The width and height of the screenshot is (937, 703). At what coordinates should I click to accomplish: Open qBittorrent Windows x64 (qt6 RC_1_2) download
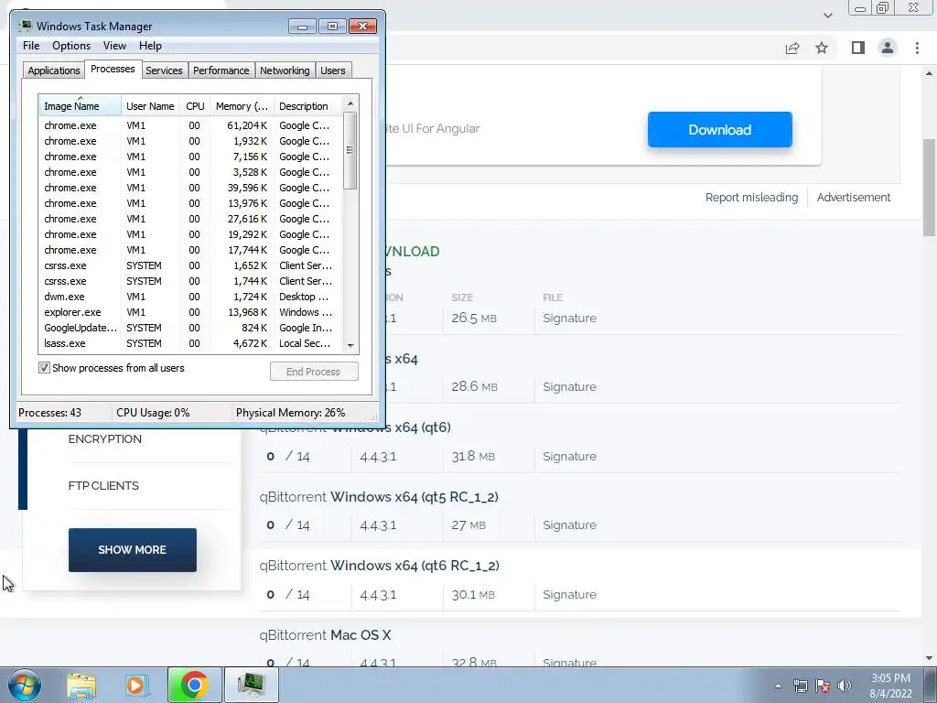click(x=379, y=566)
